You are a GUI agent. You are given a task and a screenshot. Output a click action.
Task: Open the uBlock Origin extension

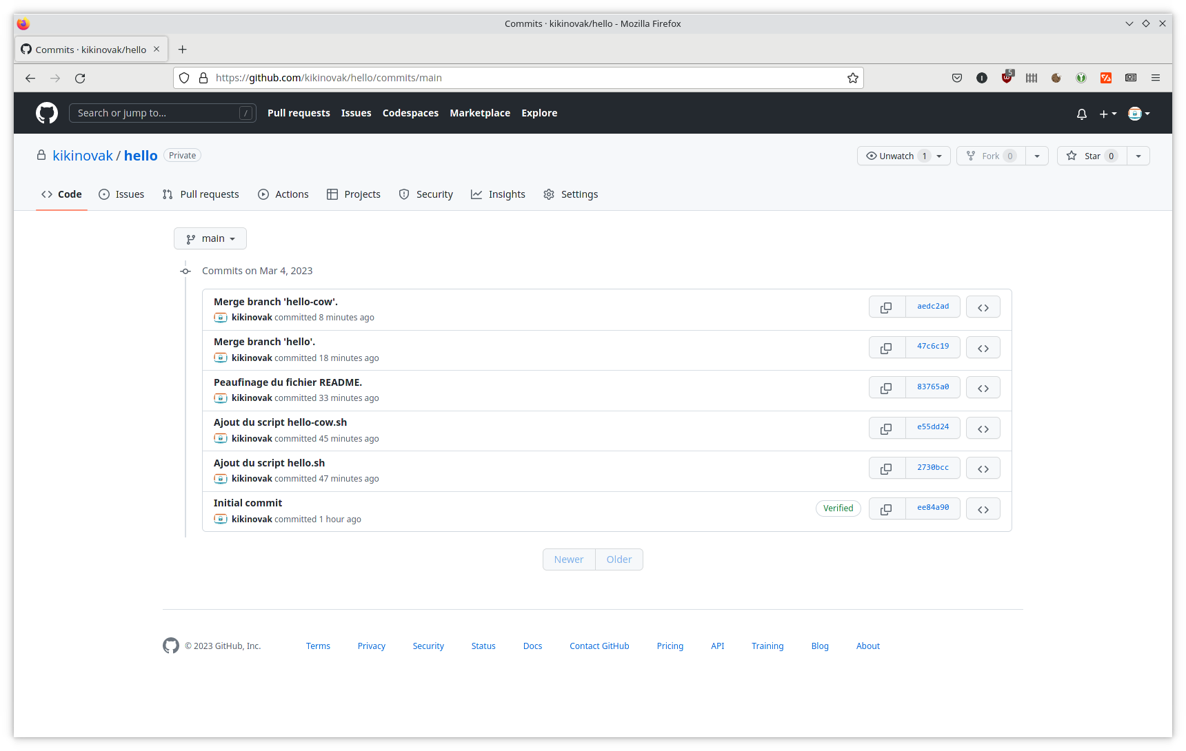(x=1007, y=77)
